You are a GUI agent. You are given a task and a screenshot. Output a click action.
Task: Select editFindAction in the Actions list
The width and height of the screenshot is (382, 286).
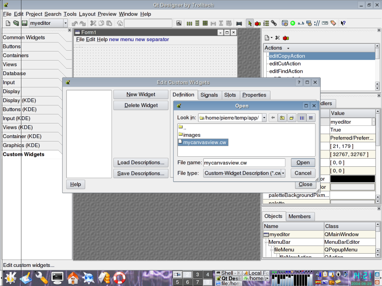(x=286, y=71)
